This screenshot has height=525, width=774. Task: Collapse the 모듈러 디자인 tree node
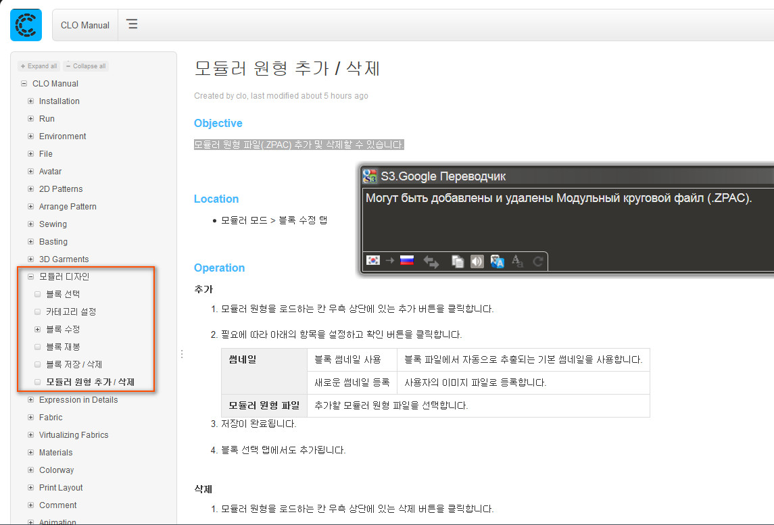click(30, 277)
